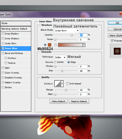The height and width of the screenshot is (139, 122).
Task: Enable the Texture sub-option checkbox
Action: [6, 63]
